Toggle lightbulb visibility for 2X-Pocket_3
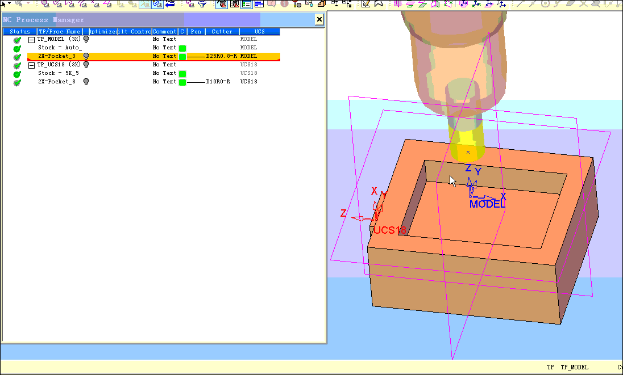Screen dimensions: 623x375 (86, 56)
